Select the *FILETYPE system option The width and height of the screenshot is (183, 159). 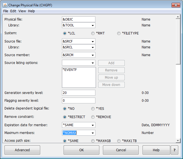tap(119, 33)
